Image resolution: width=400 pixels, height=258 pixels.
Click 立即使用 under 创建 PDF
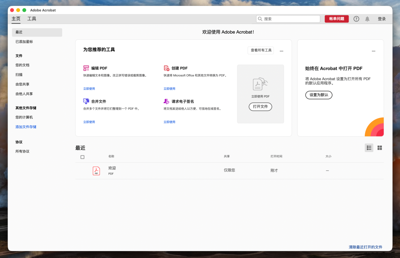pos(169,89)
